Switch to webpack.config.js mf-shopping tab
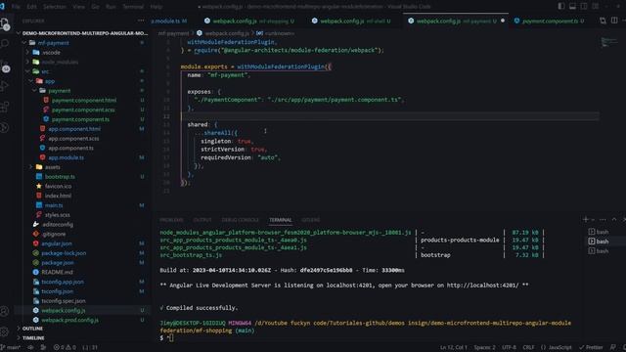The image size is (626, 352). 249,21
